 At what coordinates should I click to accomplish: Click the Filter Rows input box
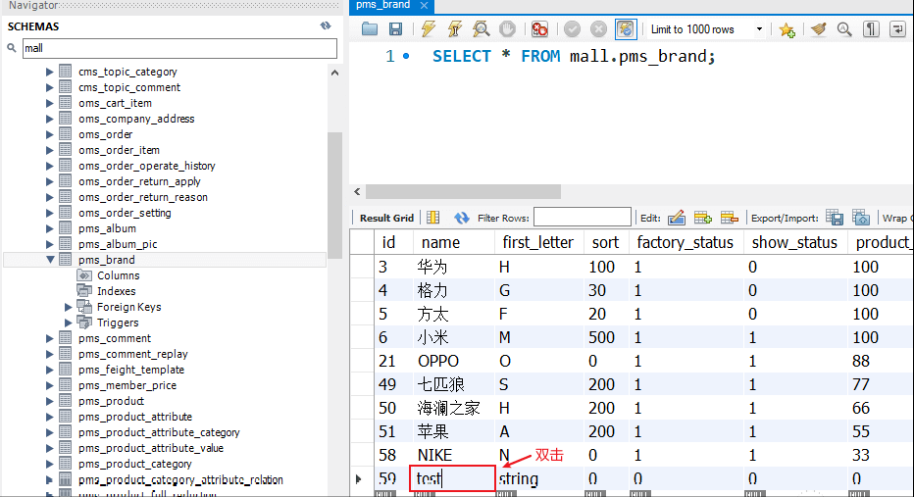click(582, 218)
